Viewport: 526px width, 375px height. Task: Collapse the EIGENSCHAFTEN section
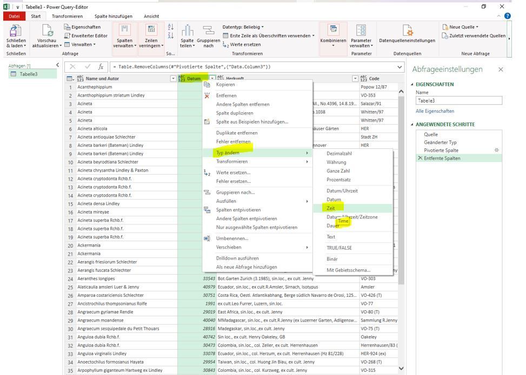[x=412, y=84]
